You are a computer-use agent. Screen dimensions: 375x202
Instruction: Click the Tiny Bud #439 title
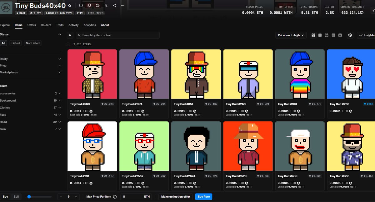[x=287, y=176]
